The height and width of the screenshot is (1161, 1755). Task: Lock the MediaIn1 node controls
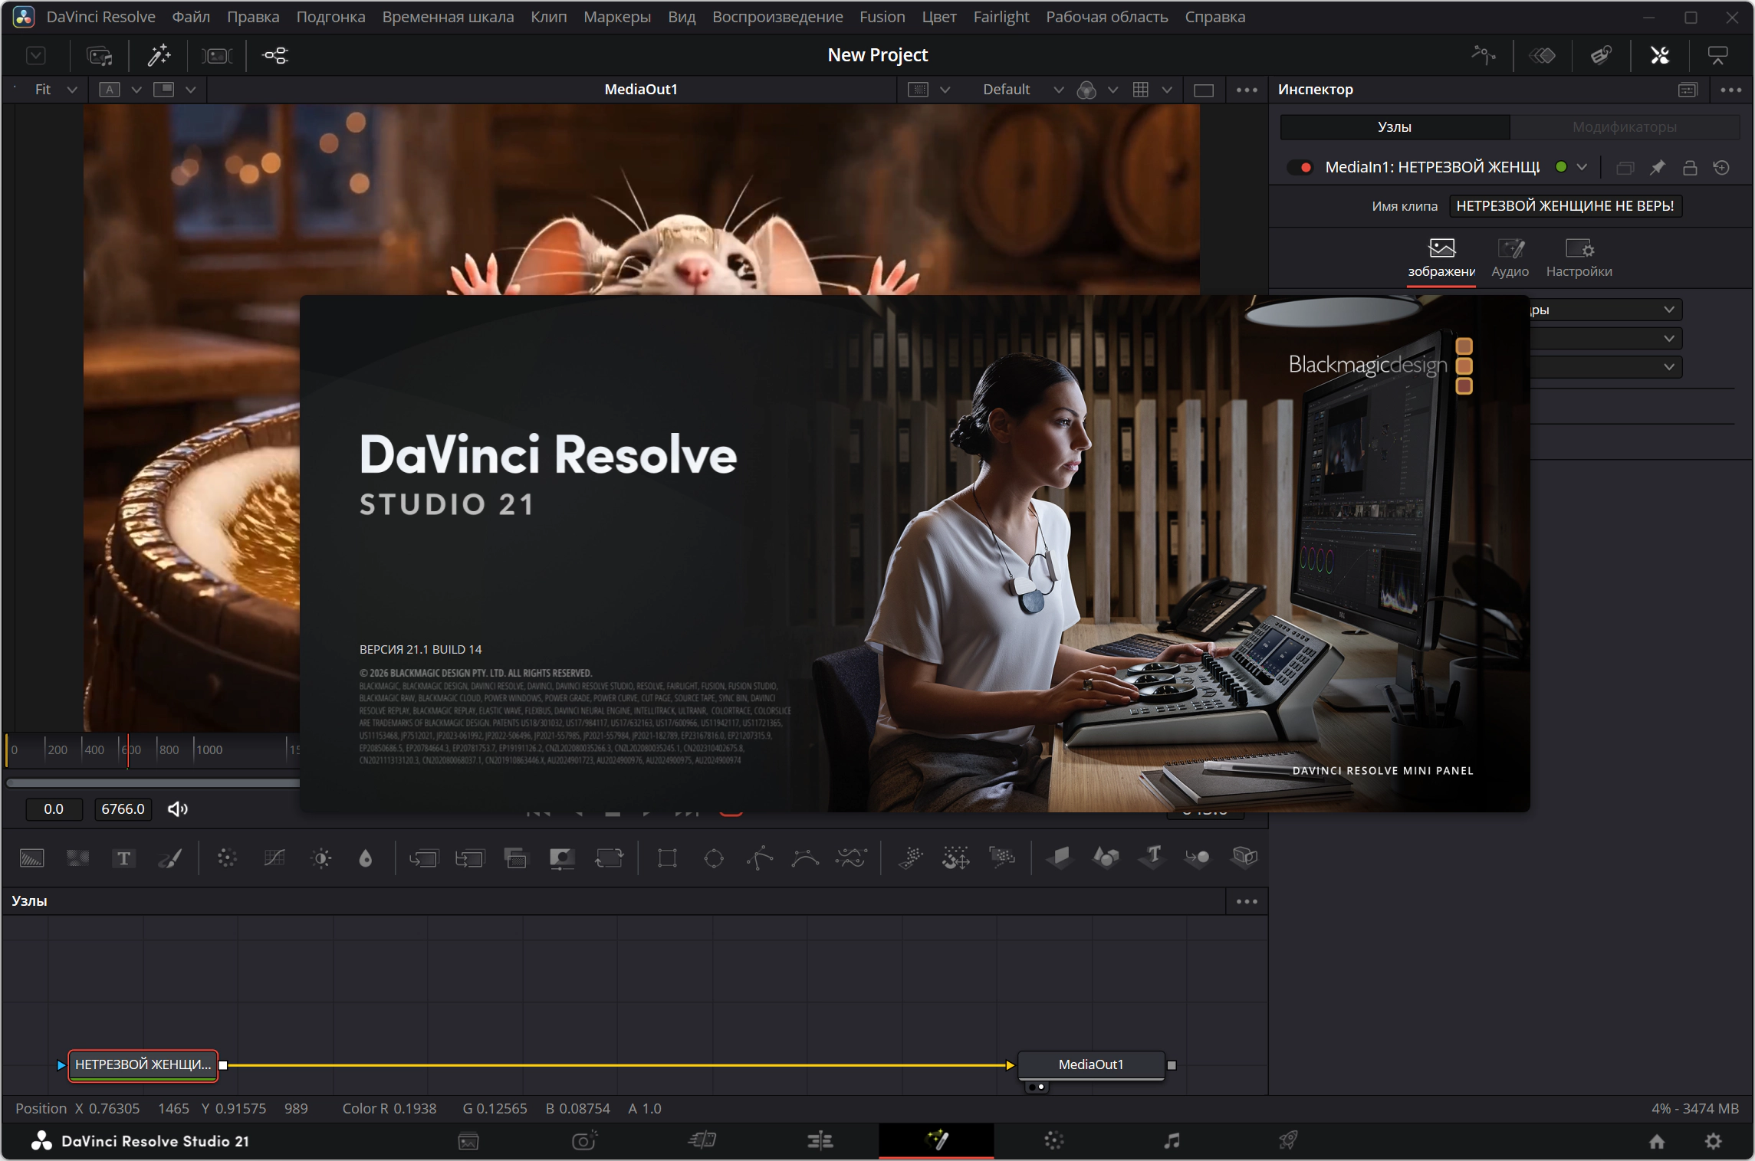pos(1690,167)
